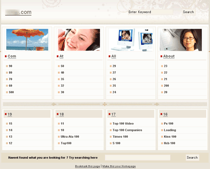
Task: Open the Top100 link
Action: [66, 143]
